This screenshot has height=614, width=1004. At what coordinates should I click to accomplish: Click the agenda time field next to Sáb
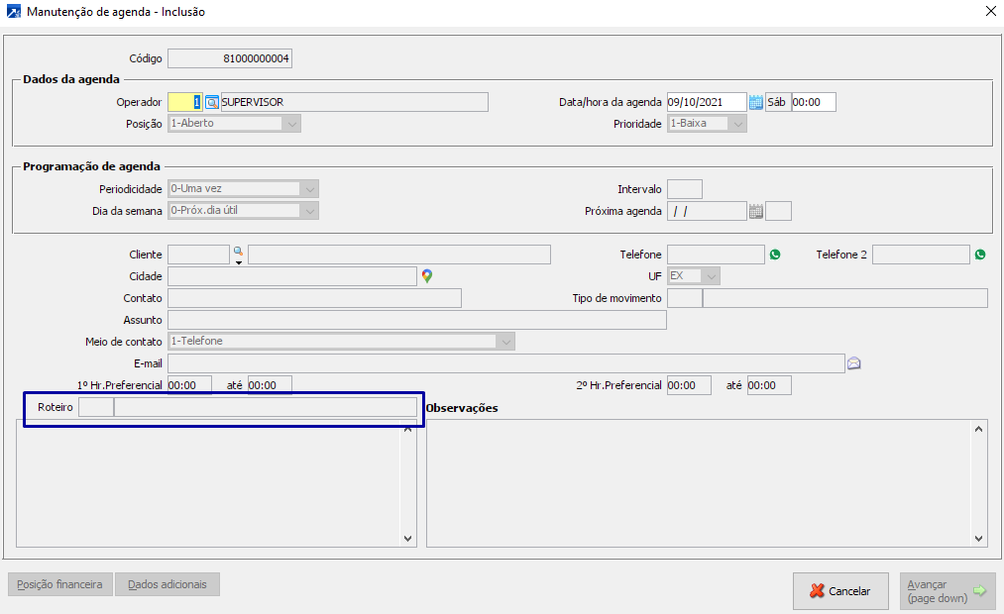click(x=813, y=102)
